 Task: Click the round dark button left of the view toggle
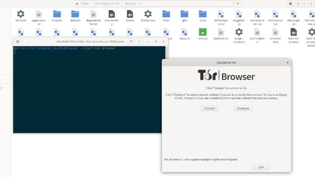coord(290,4)
